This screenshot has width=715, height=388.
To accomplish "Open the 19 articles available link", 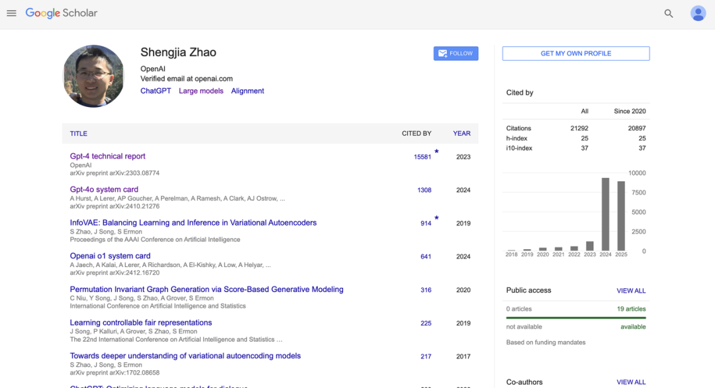I will (631, 309).
